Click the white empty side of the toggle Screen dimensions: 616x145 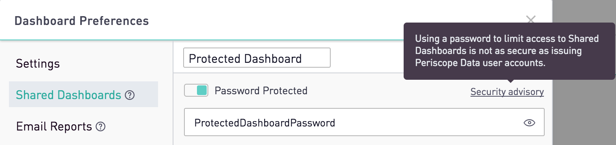[190, 91]
